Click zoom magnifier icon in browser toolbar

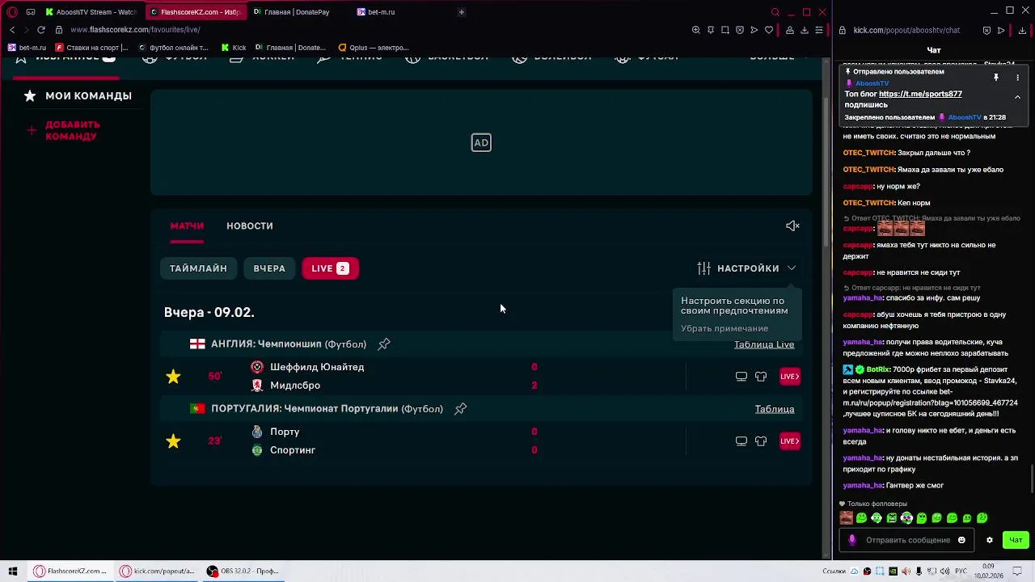tap(696, 30)
